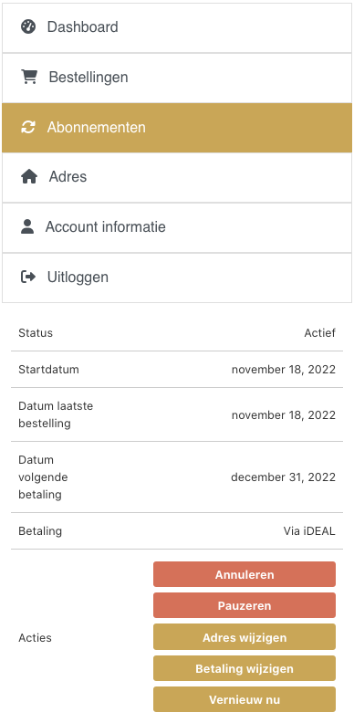Image resolution: width=354 pixels, height=723 pixels.
Task: Click the shopping cart icon beside Bestellingen
Action: [29, 77]
